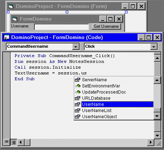Close the DominoProject Form designer window

[x=141, y=6]
